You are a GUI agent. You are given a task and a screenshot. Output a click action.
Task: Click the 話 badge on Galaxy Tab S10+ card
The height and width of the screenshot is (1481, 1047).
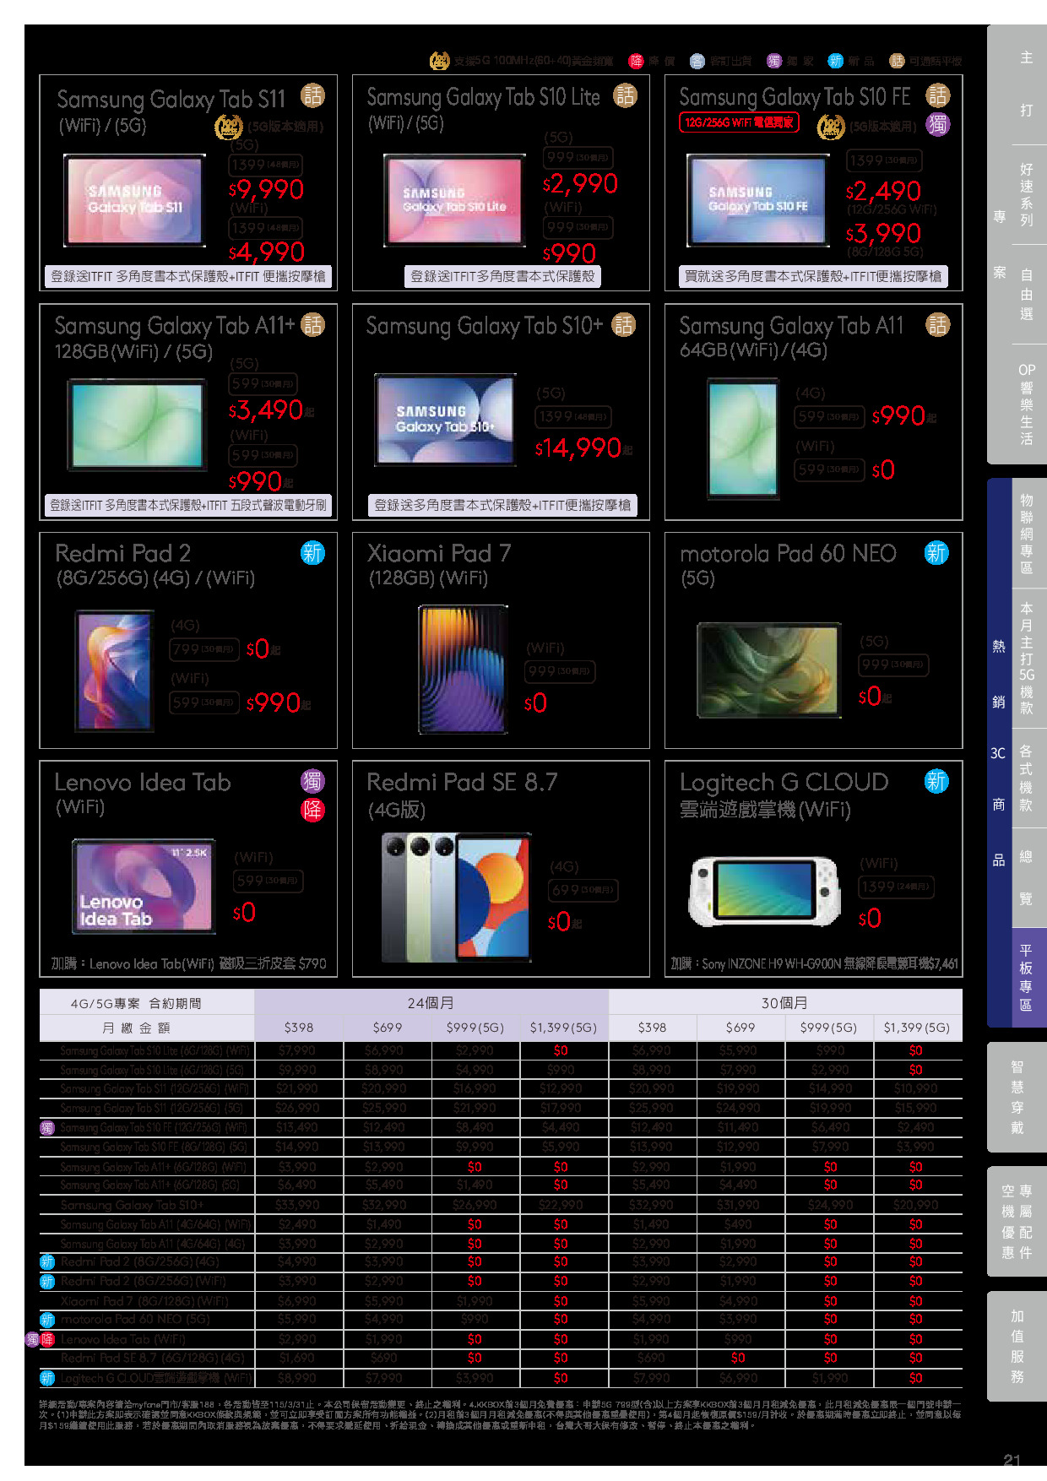click(624, 325)
